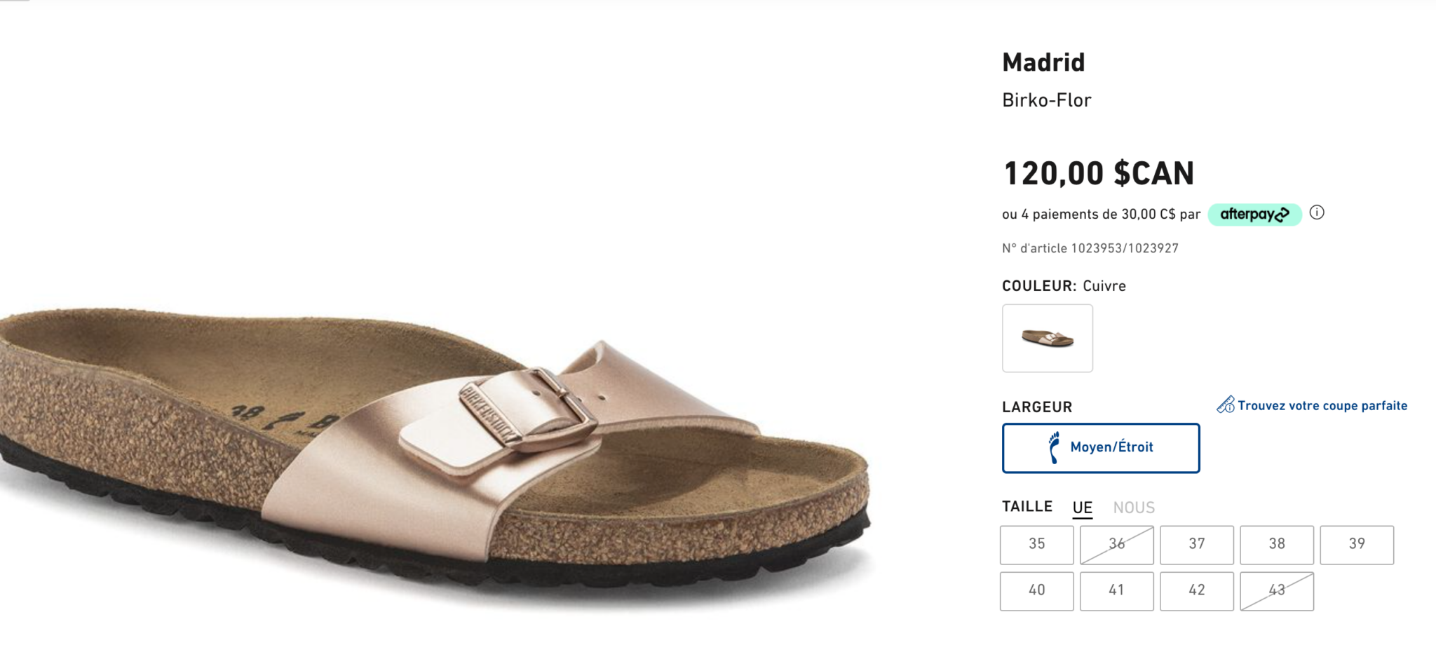Switch to NOUS size tab
This screenshot has height=645, width=1436.
[x=1134, y=508]
